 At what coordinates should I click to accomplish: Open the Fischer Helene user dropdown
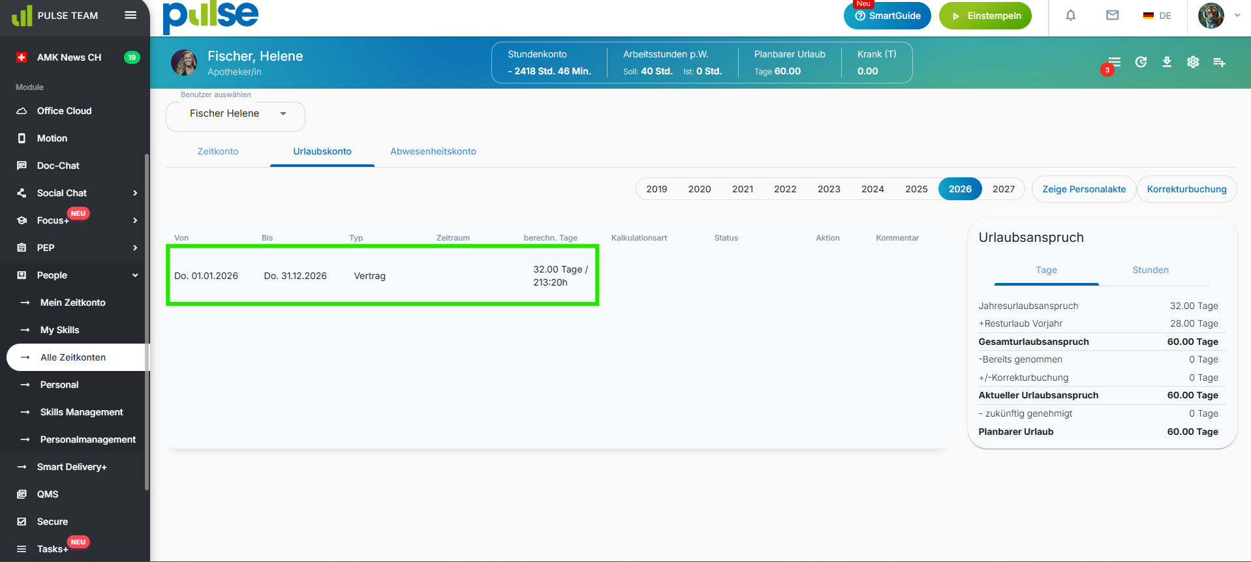pos(236,116)
